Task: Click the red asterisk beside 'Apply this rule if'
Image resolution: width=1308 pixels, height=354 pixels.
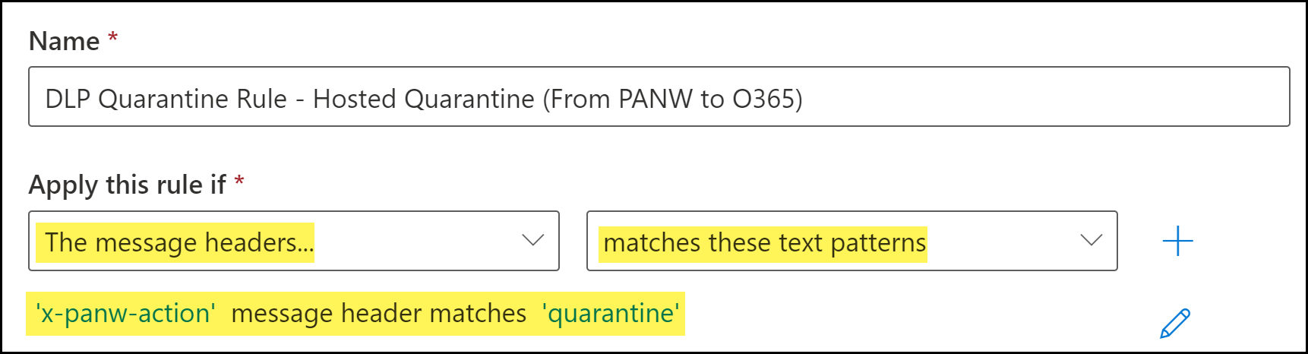Action: (x=239, y=180)
